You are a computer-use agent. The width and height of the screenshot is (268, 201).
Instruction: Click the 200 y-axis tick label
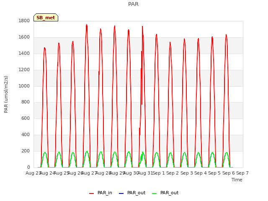(26, 151)
